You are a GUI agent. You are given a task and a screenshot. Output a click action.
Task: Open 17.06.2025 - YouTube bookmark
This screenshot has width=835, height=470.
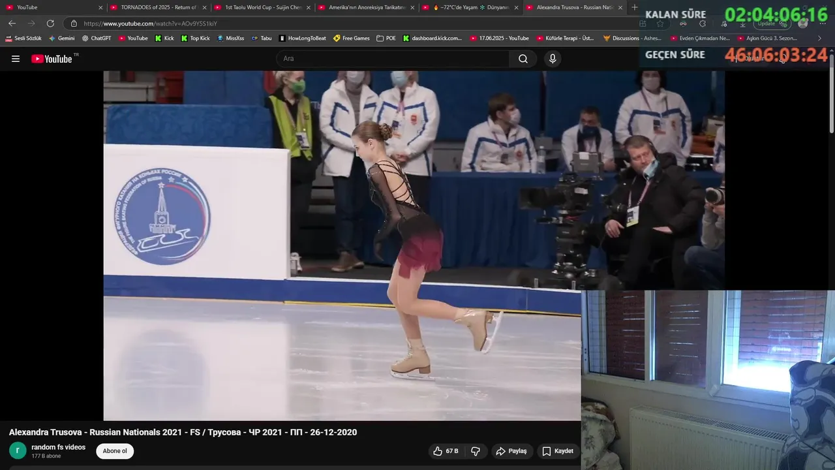(x=499, y=39)
